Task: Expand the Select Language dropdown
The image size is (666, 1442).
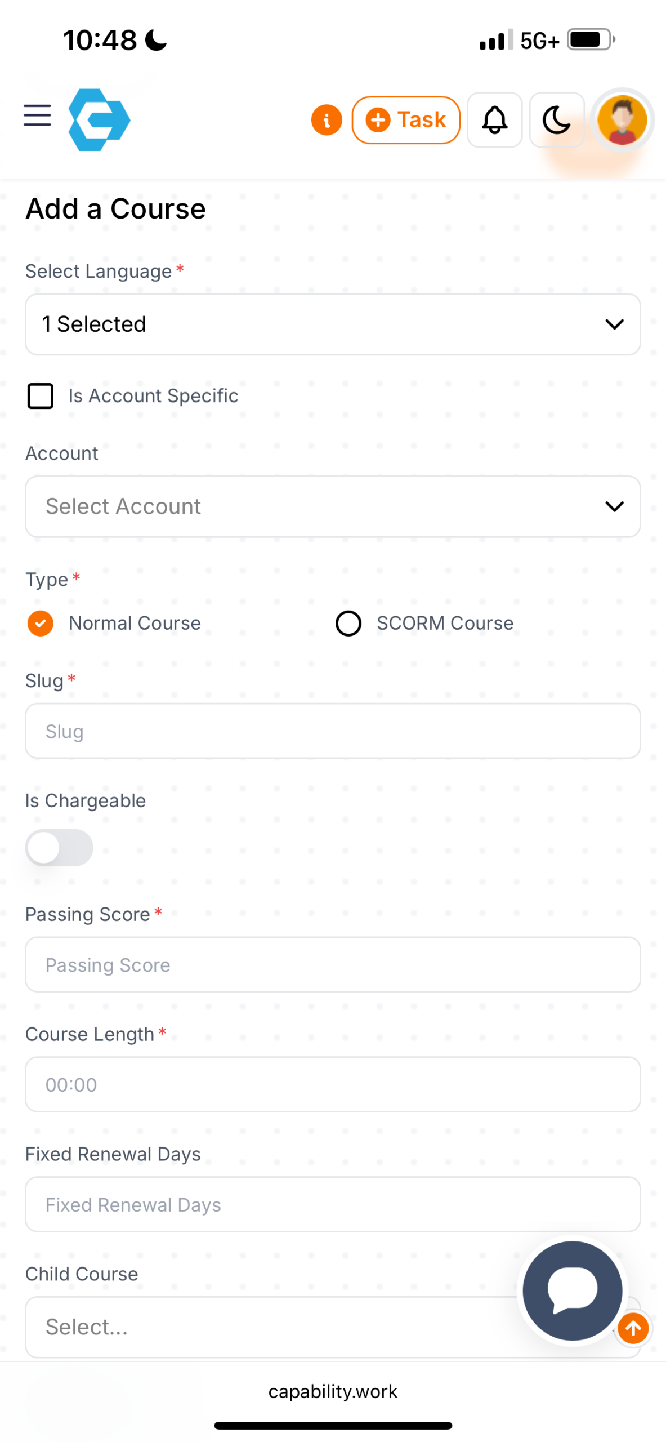Action: (x=332, y=324)
